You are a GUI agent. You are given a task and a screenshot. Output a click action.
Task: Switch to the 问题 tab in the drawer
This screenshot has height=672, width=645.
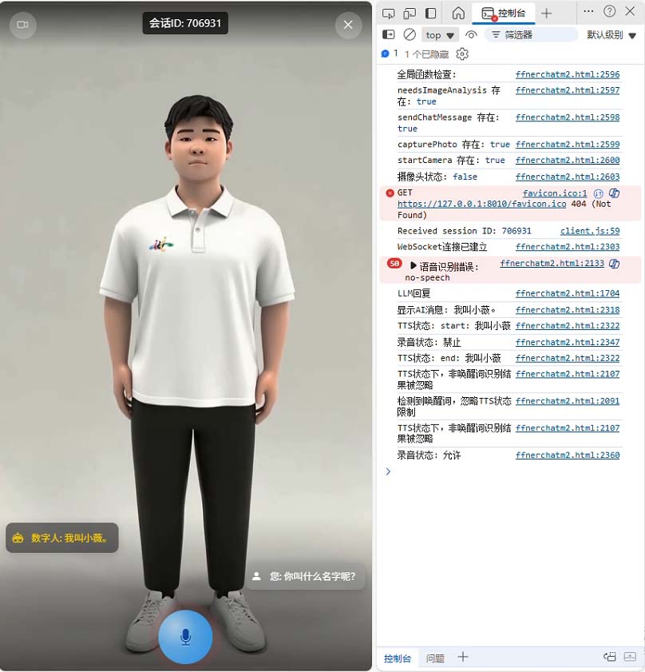pyautogui.click(x=435, y=658)
